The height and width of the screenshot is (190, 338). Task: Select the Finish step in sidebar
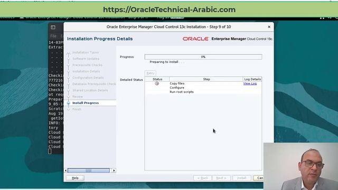(x=77, y=109)
